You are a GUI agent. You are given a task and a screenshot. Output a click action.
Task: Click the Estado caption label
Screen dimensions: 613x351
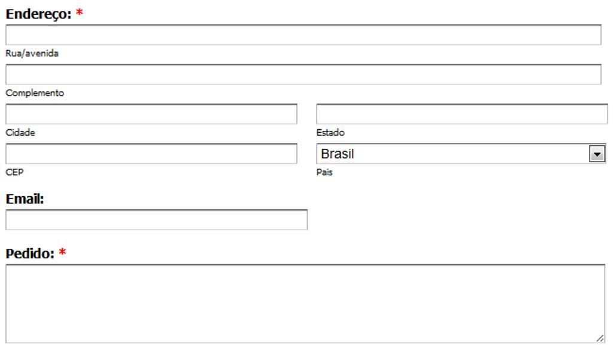(330, 133)
